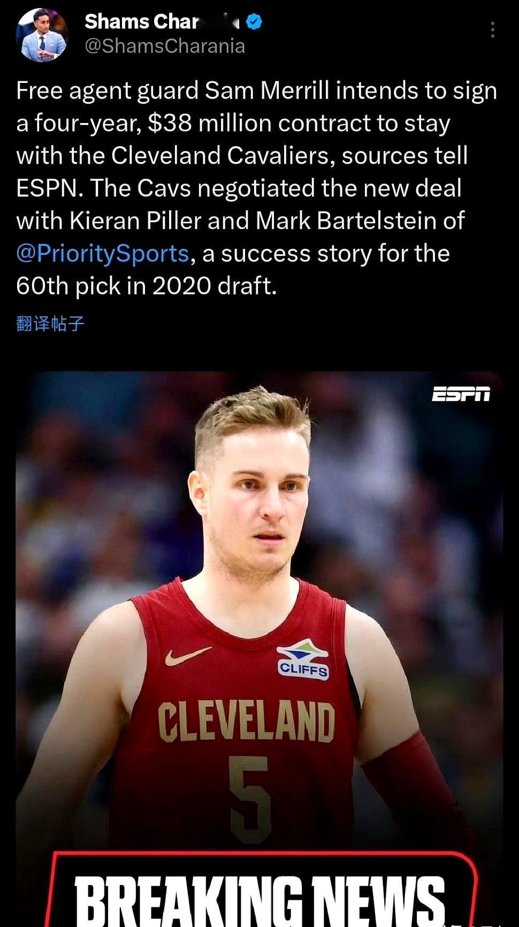The width and height of the screenshot is (519, 927).
Task: Click the words "Sam Merrill" in the post
Action: click(x=267, y=91)
